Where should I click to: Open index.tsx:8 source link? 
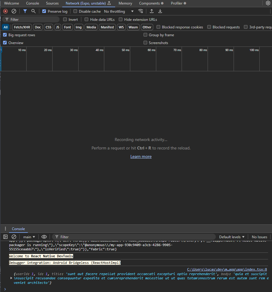pyautogui.click(x=227, y=269)
